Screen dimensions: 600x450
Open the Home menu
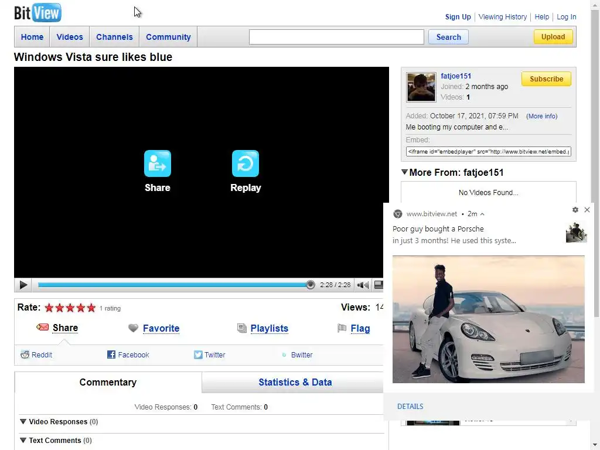tap(32, 37)
